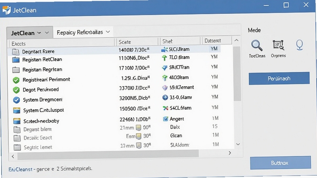Open the EnyCleanst link in status bar

point(21,169)
